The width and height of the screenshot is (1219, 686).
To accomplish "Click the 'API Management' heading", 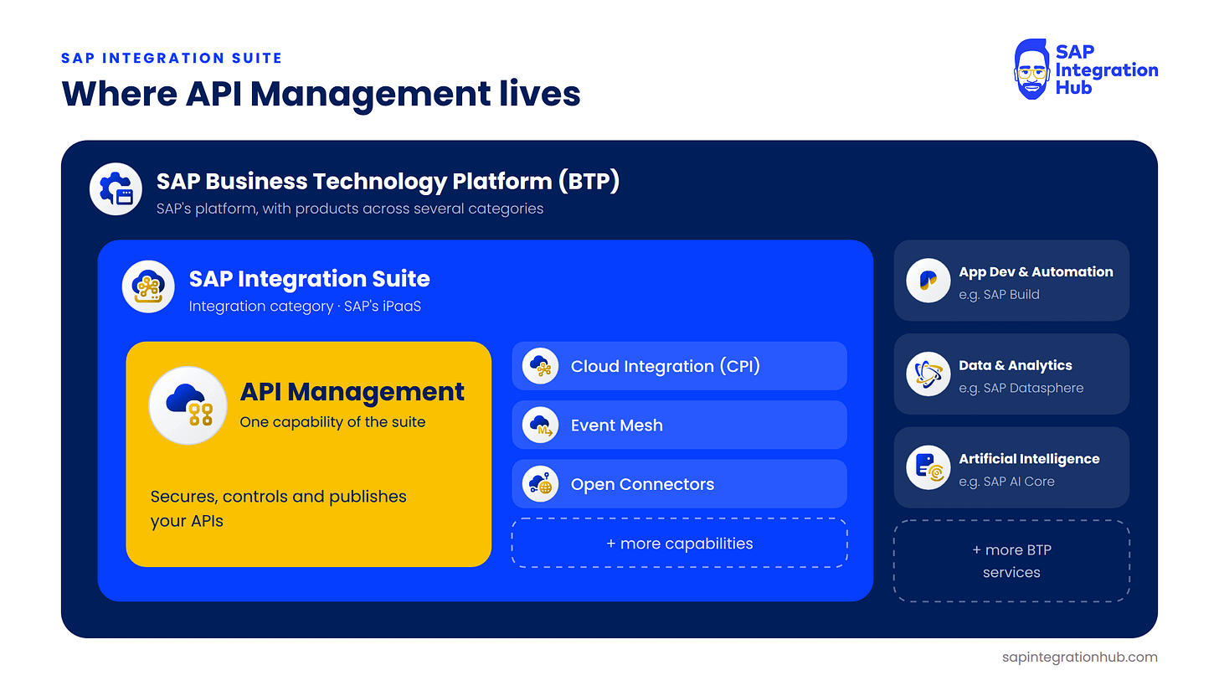I will pyautogui.click(x=352, y=391).
